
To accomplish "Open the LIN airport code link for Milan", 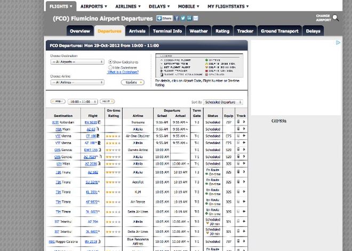I will (x=59, y=164).
